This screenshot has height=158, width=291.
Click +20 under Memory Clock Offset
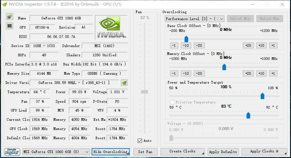click(248, 73)
